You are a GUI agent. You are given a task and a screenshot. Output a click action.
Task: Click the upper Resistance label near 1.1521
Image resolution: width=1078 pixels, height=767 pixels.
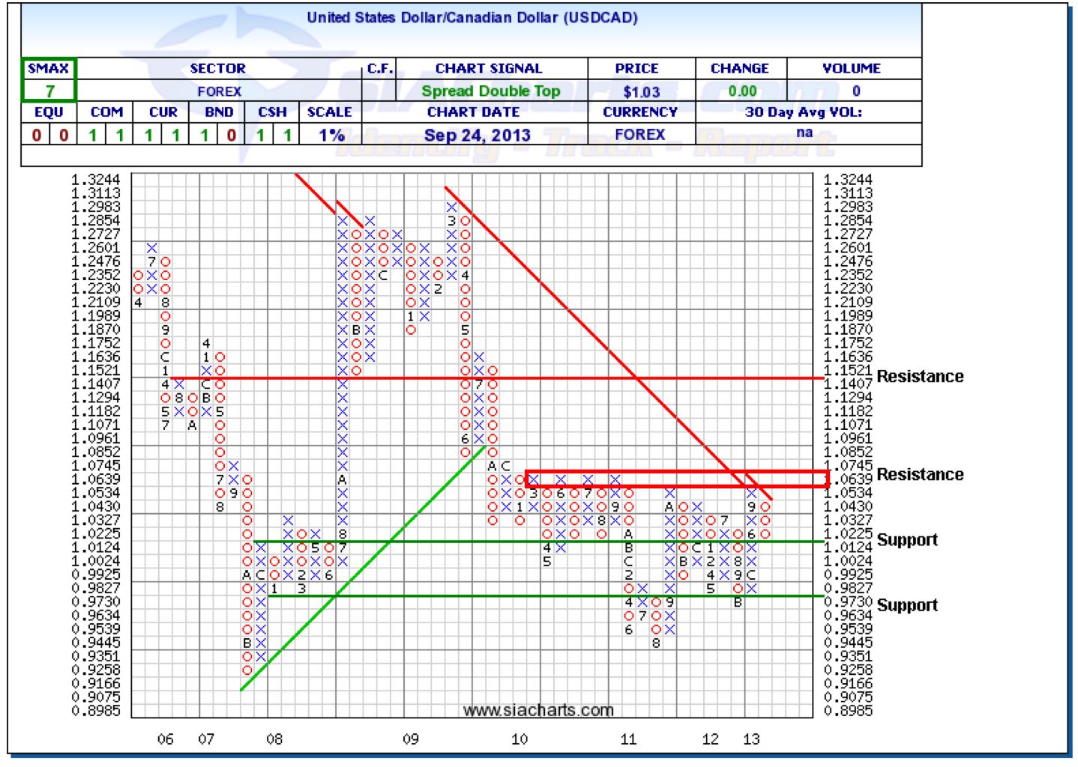point(919,377)
